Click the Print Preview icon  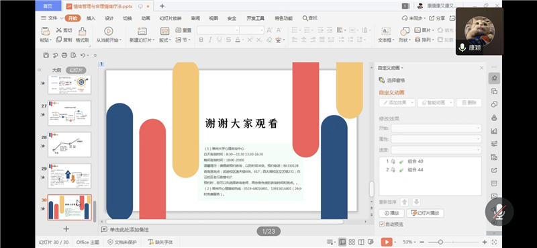tap(73, 55)
